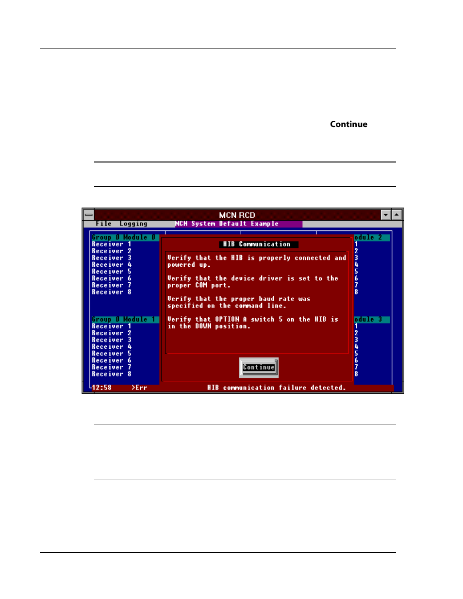Select Receiver 2 under Group 0 Module 1
The image size is (463, 599).
click(112, 333)
